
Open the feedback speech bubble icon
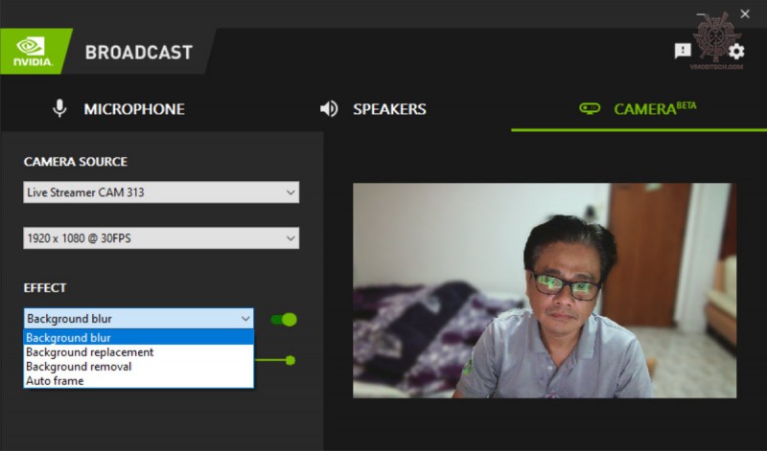[683, 51]
